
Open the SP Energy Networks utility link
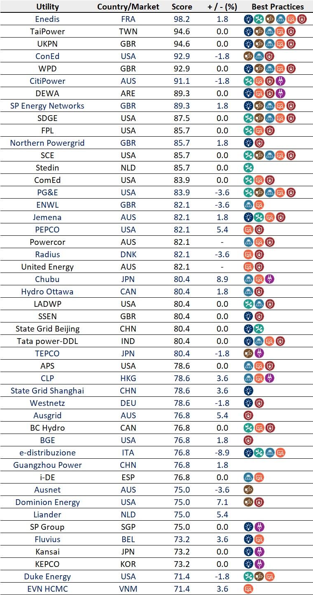click(x=47, y=106)
